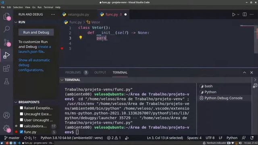Open the Terminal menu
Image resolution: width=258 pixels, height=145 pixels.
click(x=48, y=7)
